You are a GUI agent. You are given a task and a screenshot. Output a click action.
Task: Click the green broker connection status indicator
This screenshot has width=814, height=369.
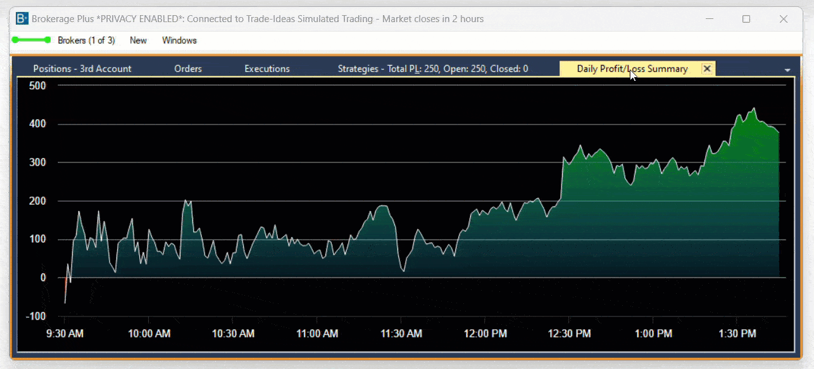(30, 40)
